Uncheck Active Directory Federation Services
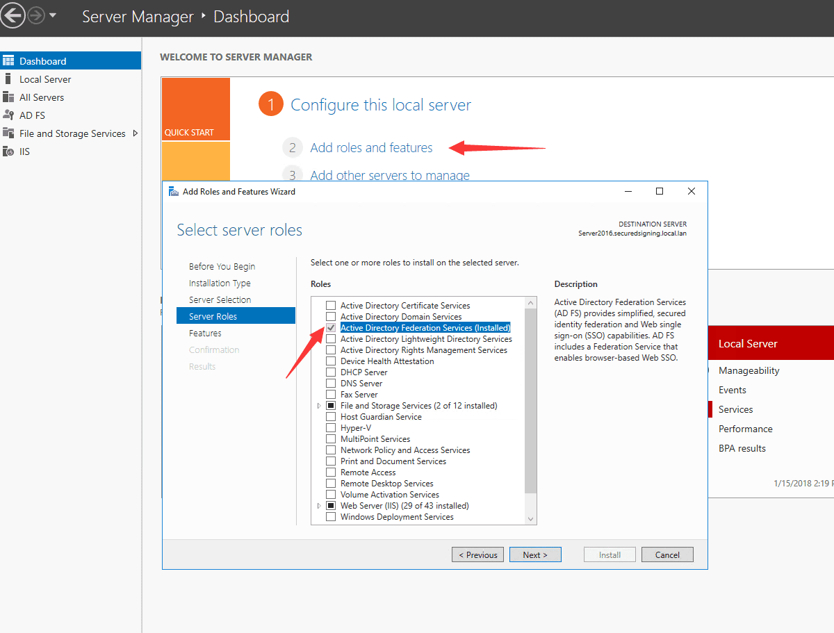This screenshot has height=633, width=834. [x=331, y=327]
